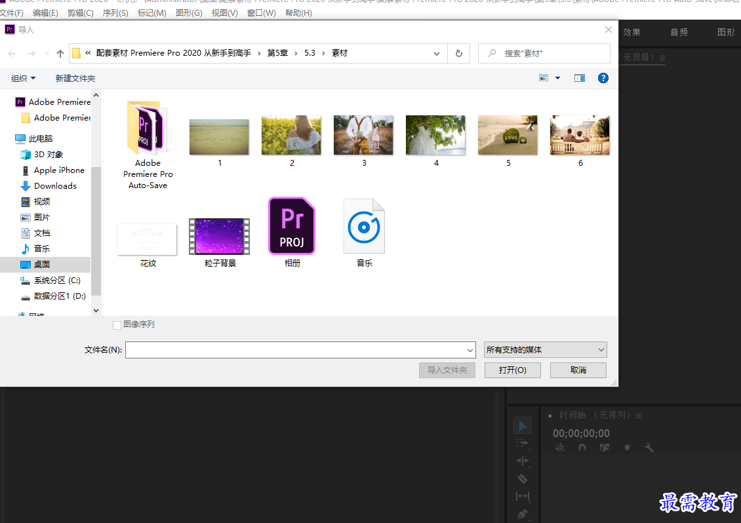
Task: Enable the 图像序列 checkbox
Action: (x=117, y=324)
